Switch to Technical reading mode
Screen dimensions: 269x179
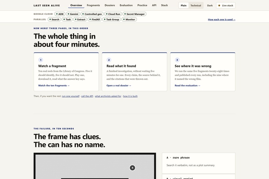(x=196, y=5)
